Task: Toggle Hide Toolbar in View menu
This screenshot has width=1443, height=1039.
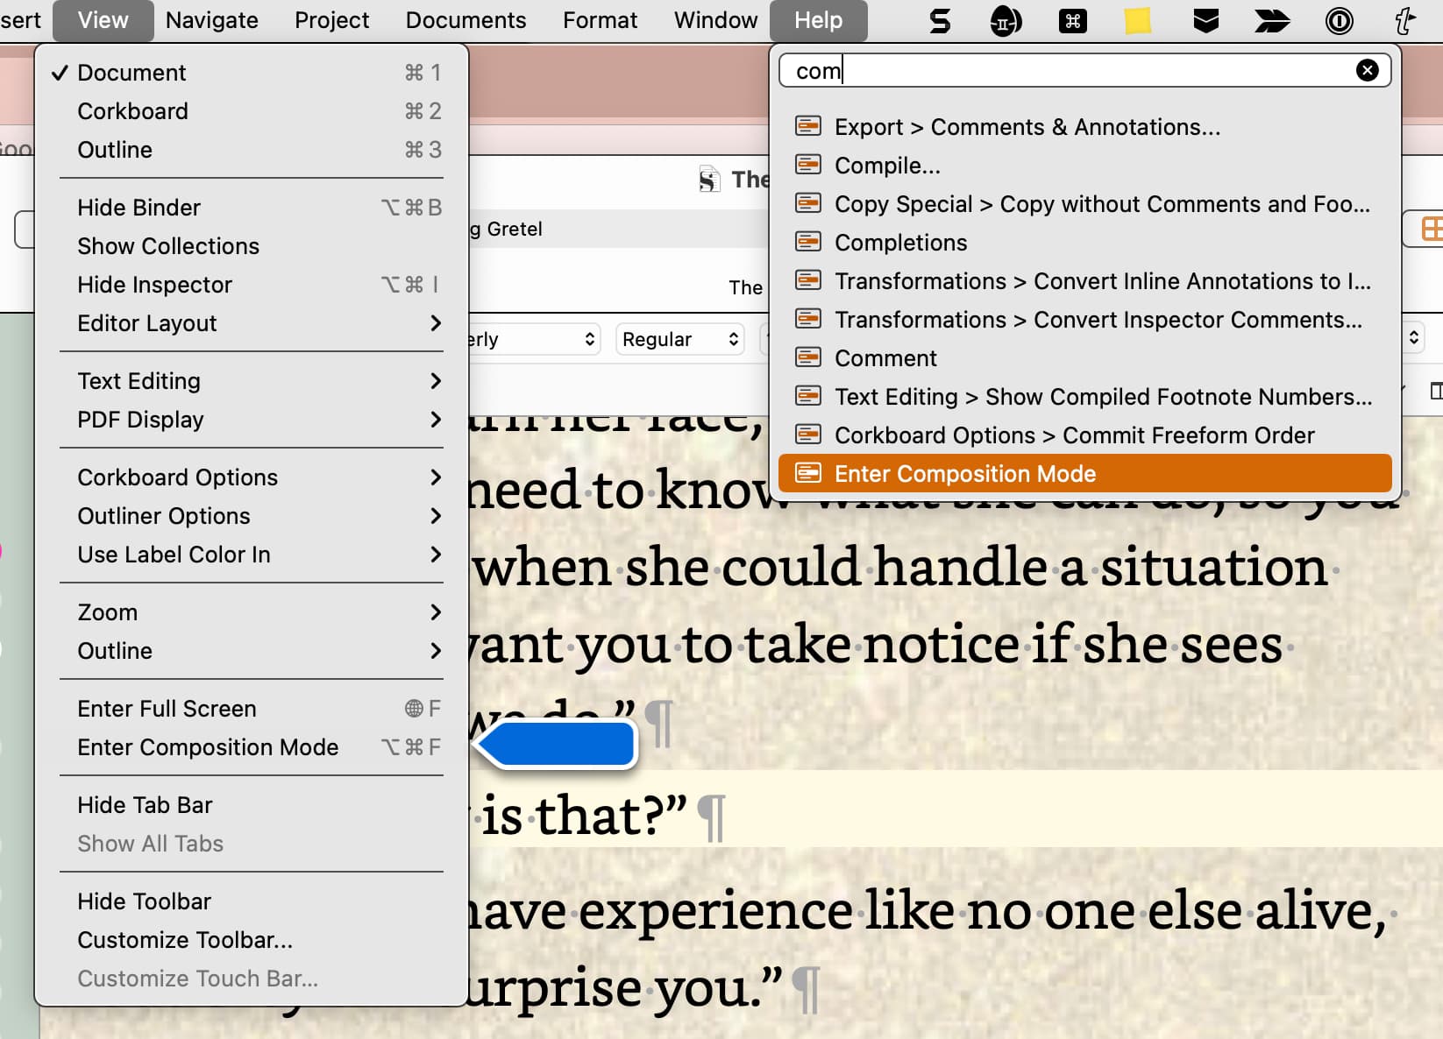Action: 251,901
